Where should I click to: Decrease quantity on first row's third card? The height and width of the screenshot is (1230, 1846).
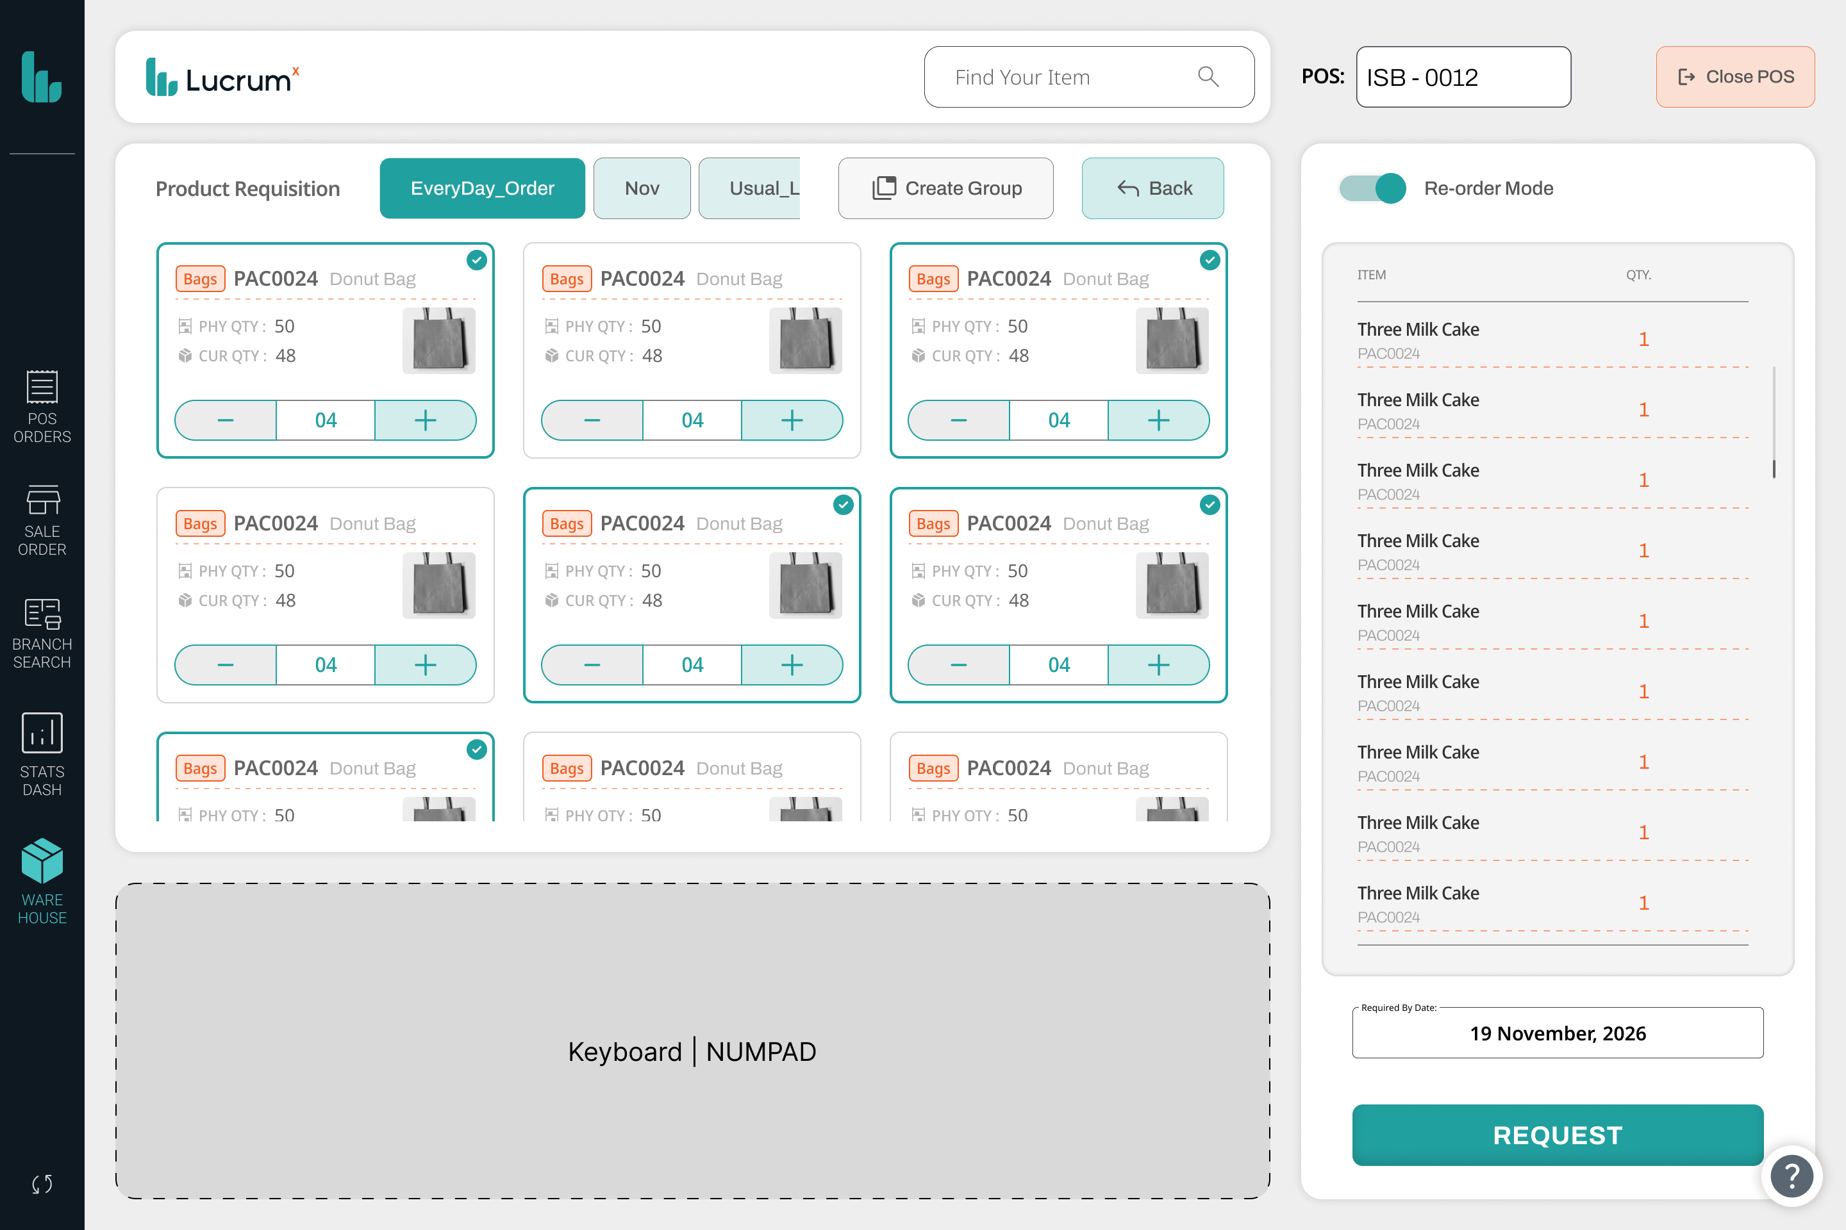tap(958, 420)
